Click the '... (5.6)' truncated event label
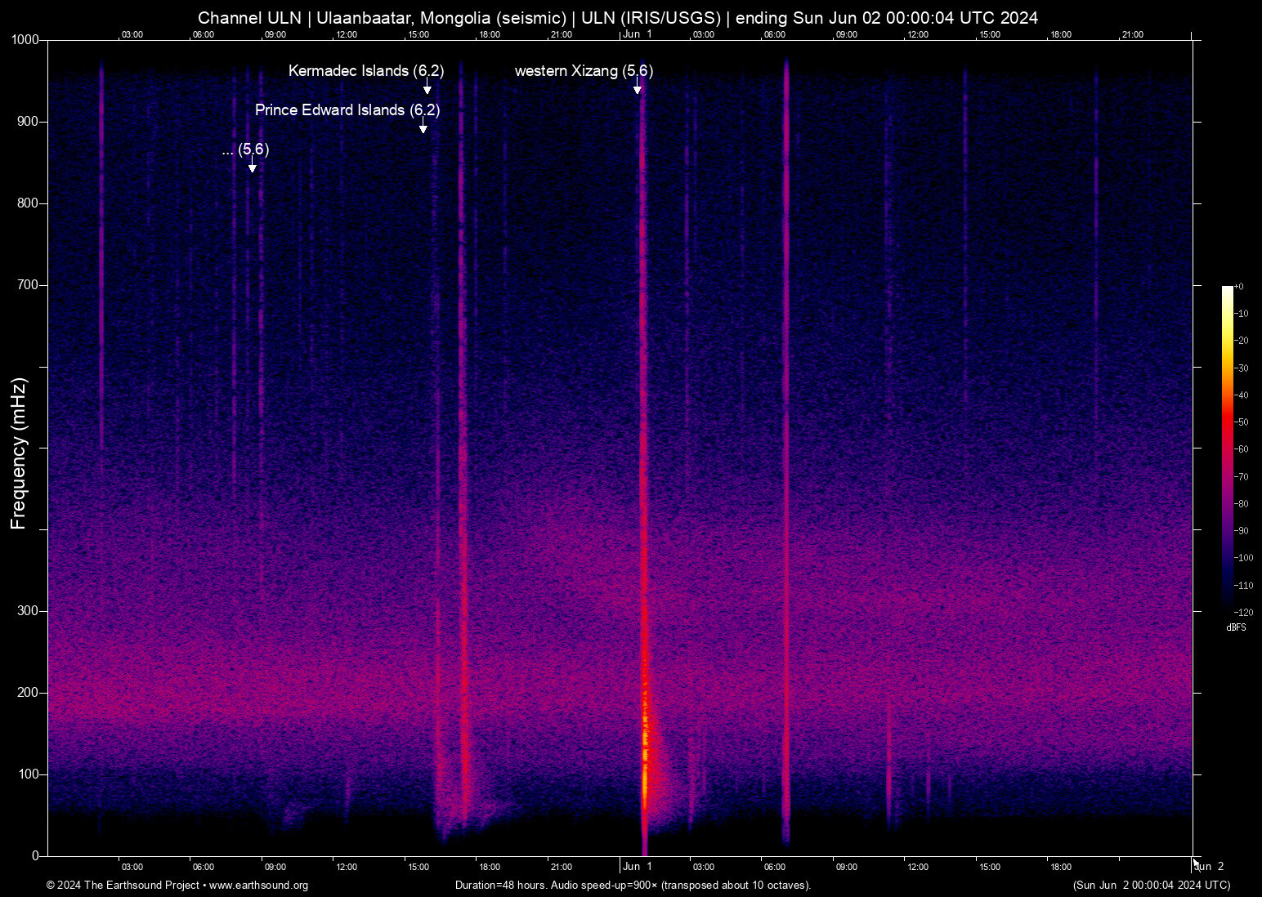 (x=245, y=149)
